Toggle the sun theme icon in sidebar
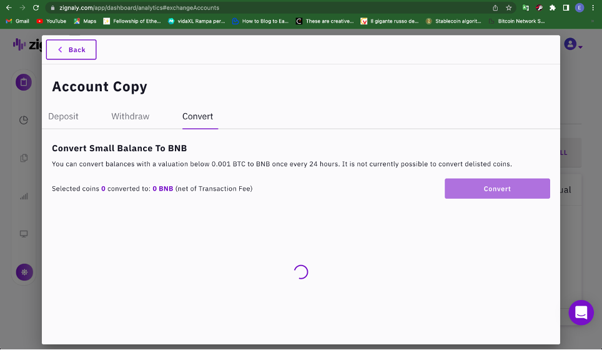The width and height of the screenshot is (602, 350). click(x=24, y=272)
